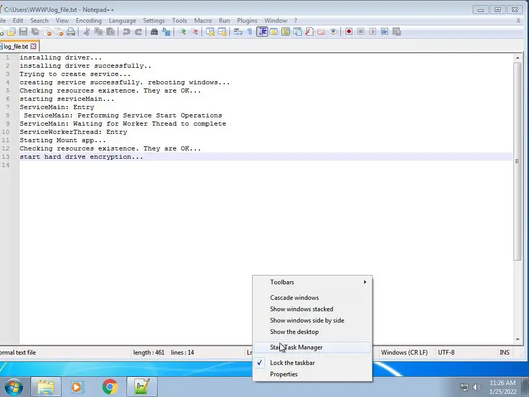Choose Show windows stacked
The height and width of the screenshot is (397, 529).
313,309
